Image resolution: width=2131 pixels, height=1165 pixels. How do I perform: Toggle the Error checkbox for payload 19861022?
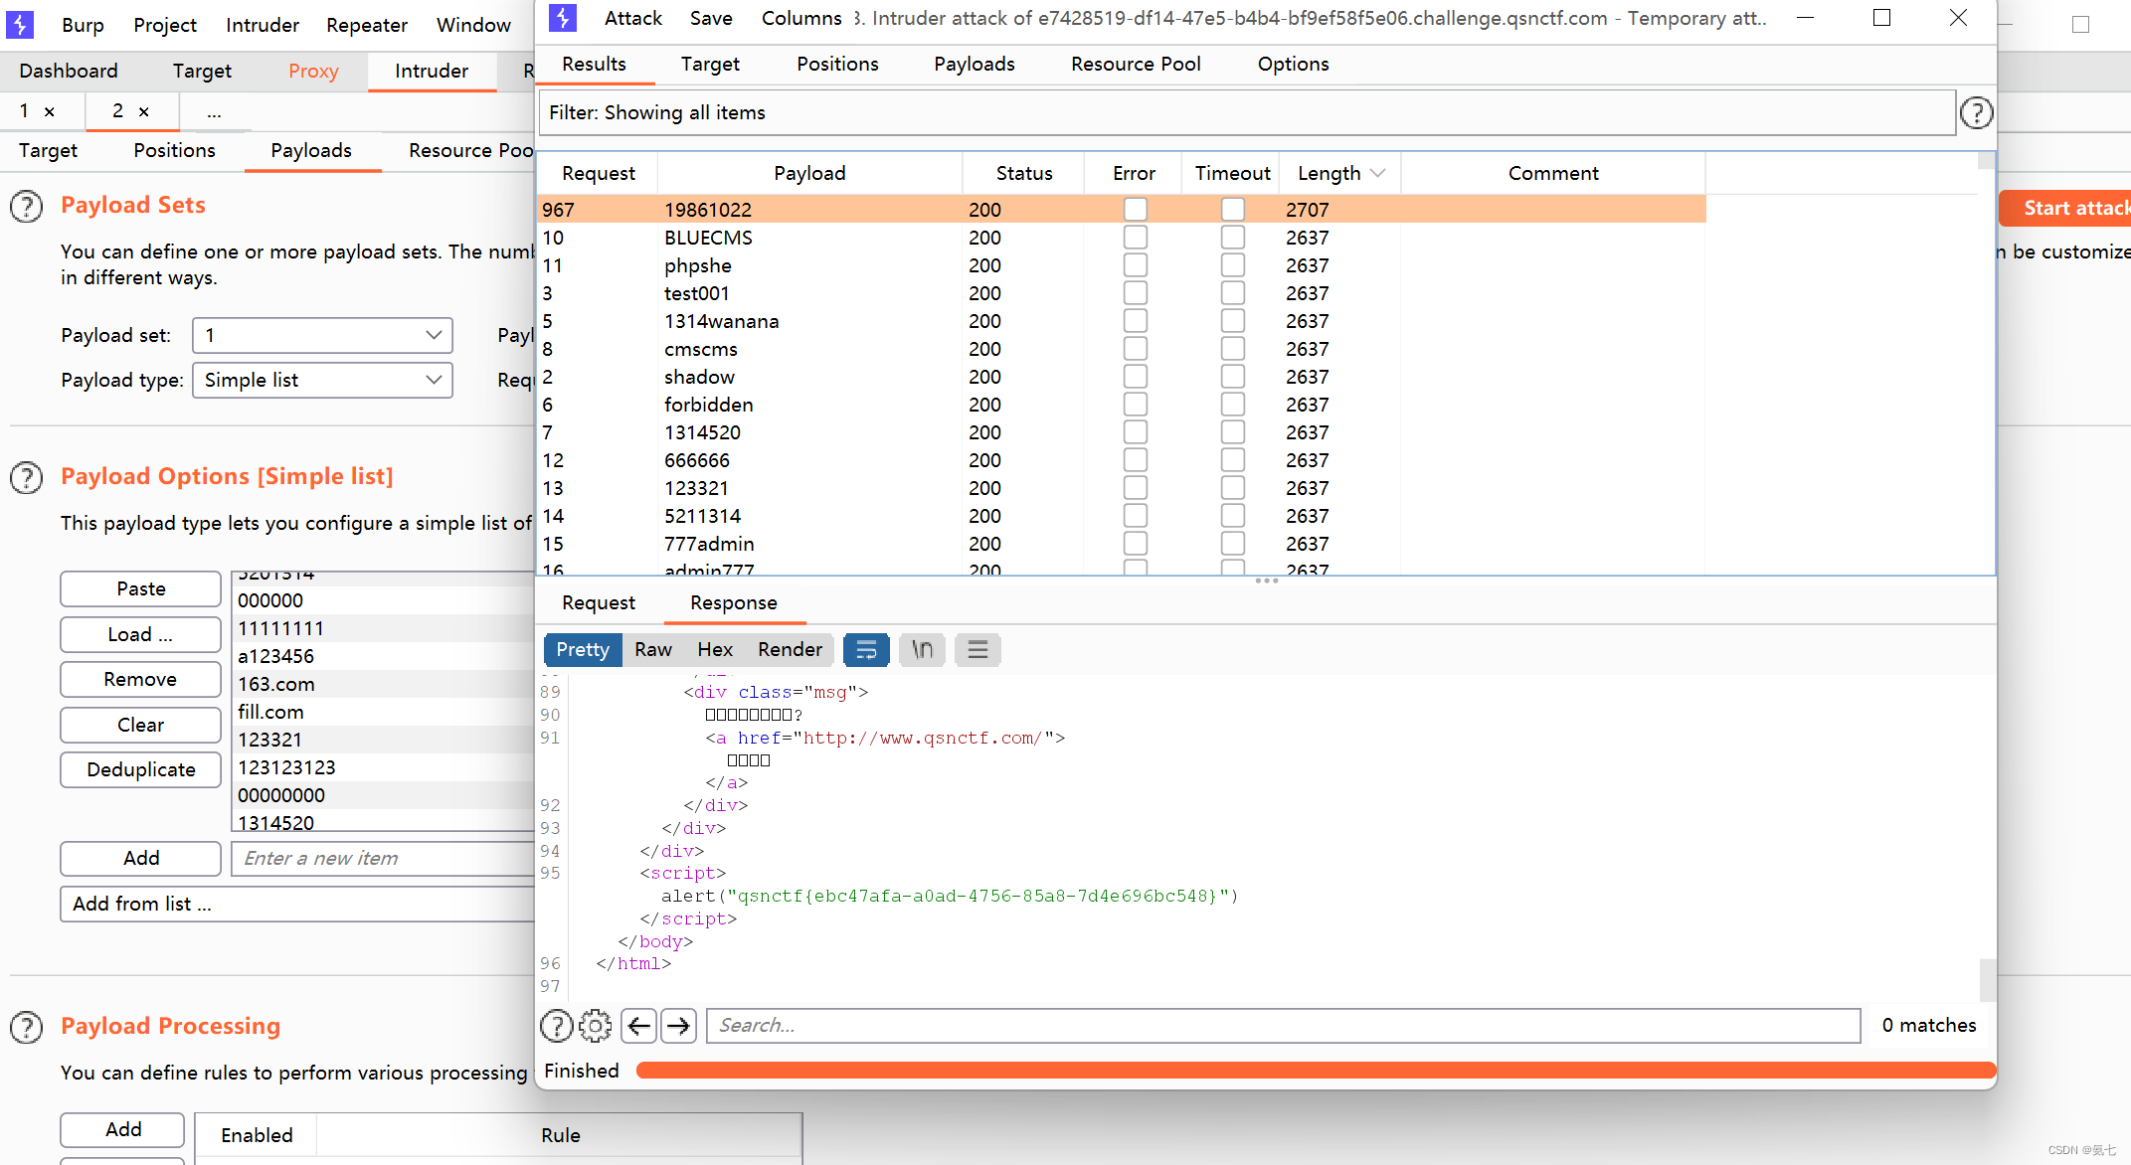point(1135,209)
